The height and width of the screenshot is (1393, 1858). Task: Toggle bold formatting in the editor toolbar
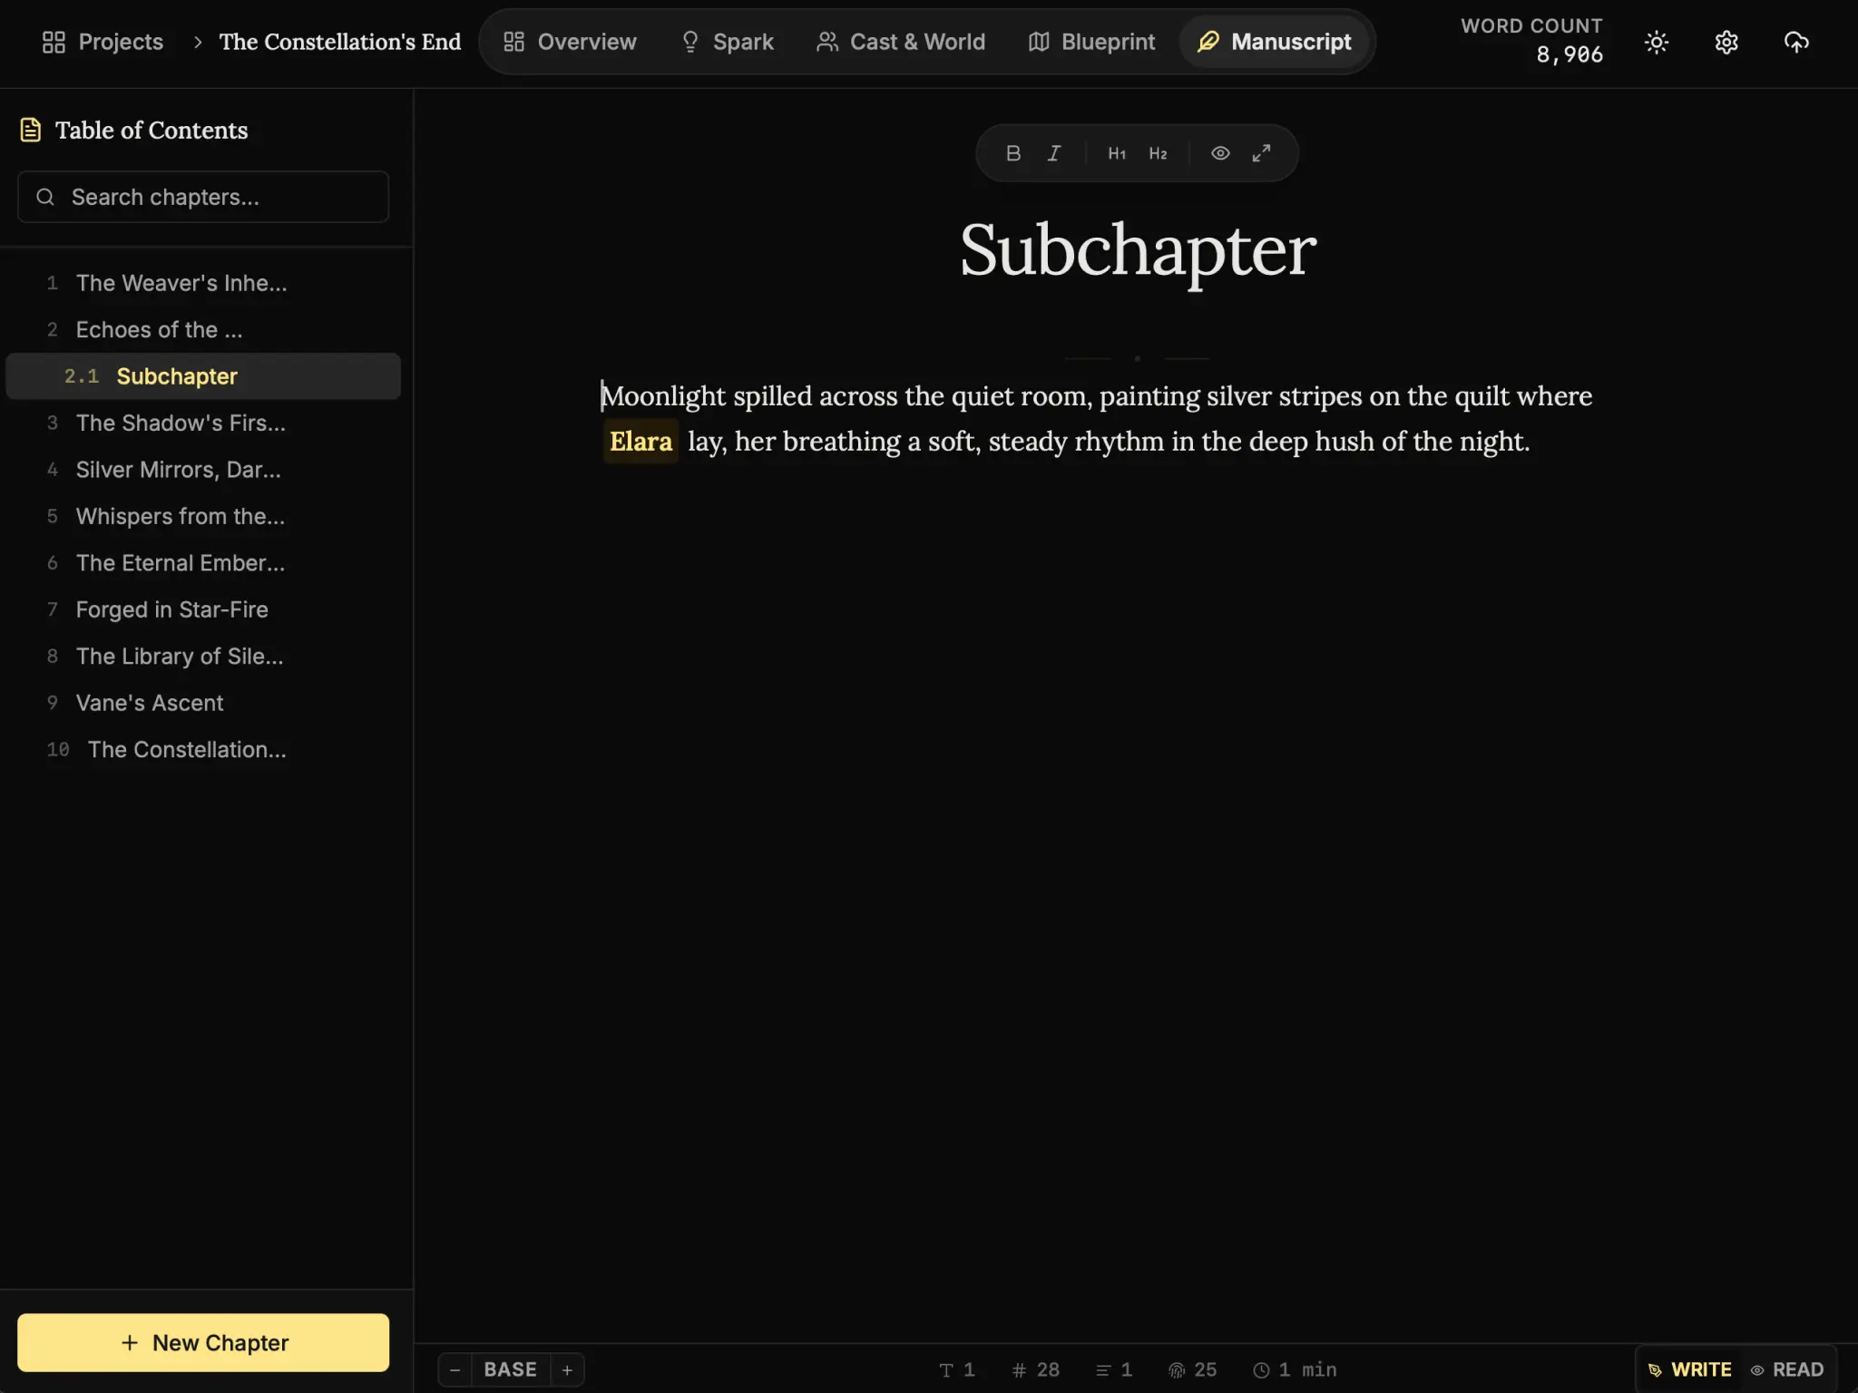pos(1012,152)
